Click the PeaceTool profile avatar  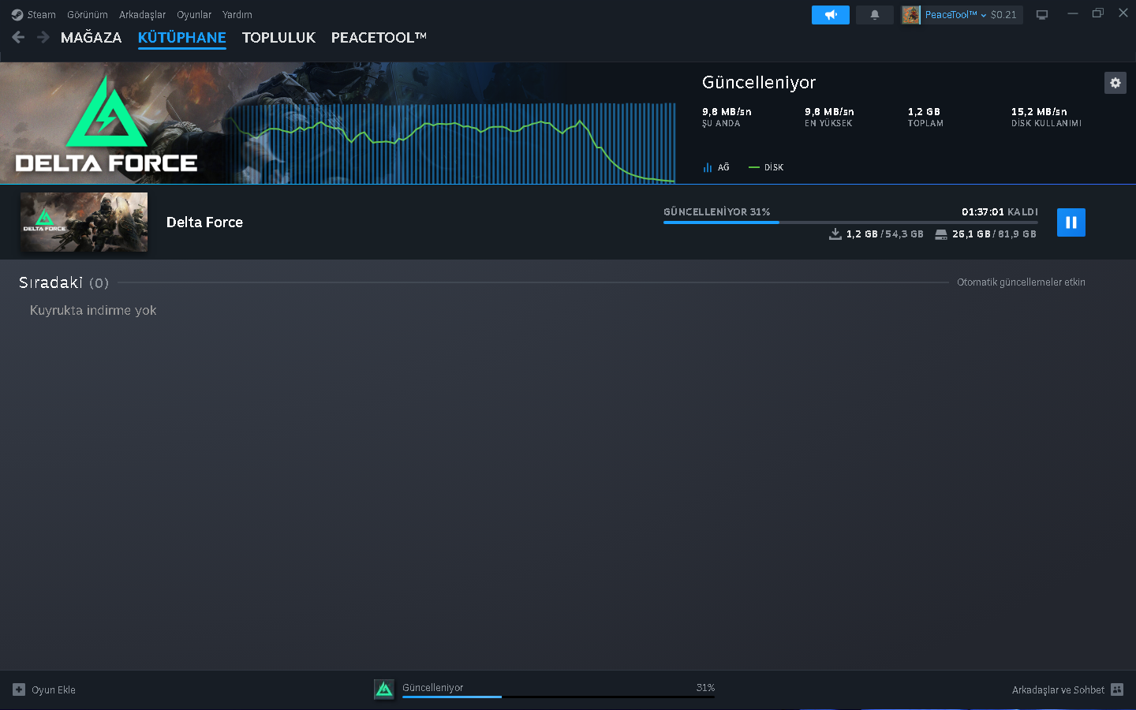click(x=911, y=15)
